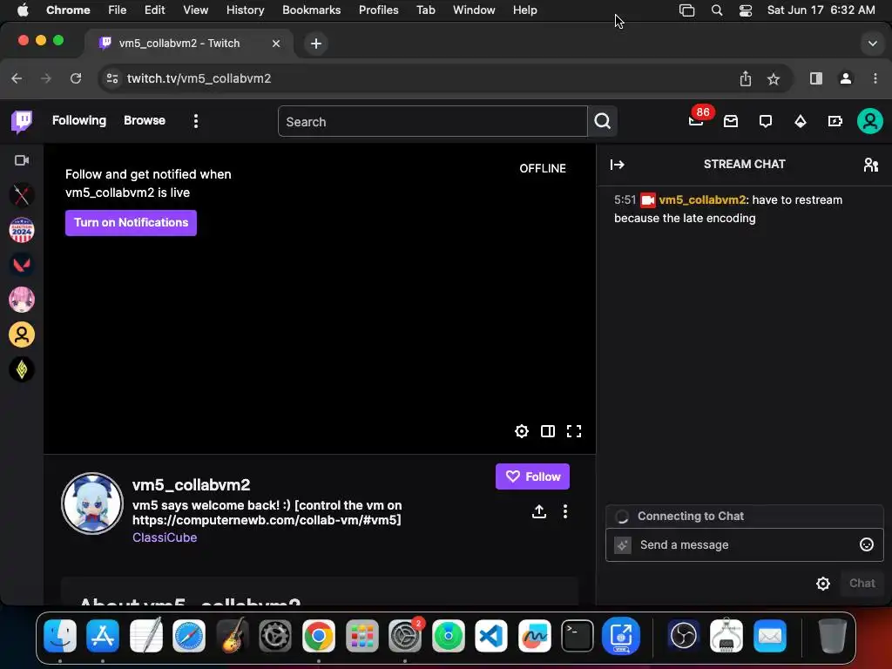This screenshot has height=669, width=892.
Task: Go back to previous page
Action: [17, 78]
